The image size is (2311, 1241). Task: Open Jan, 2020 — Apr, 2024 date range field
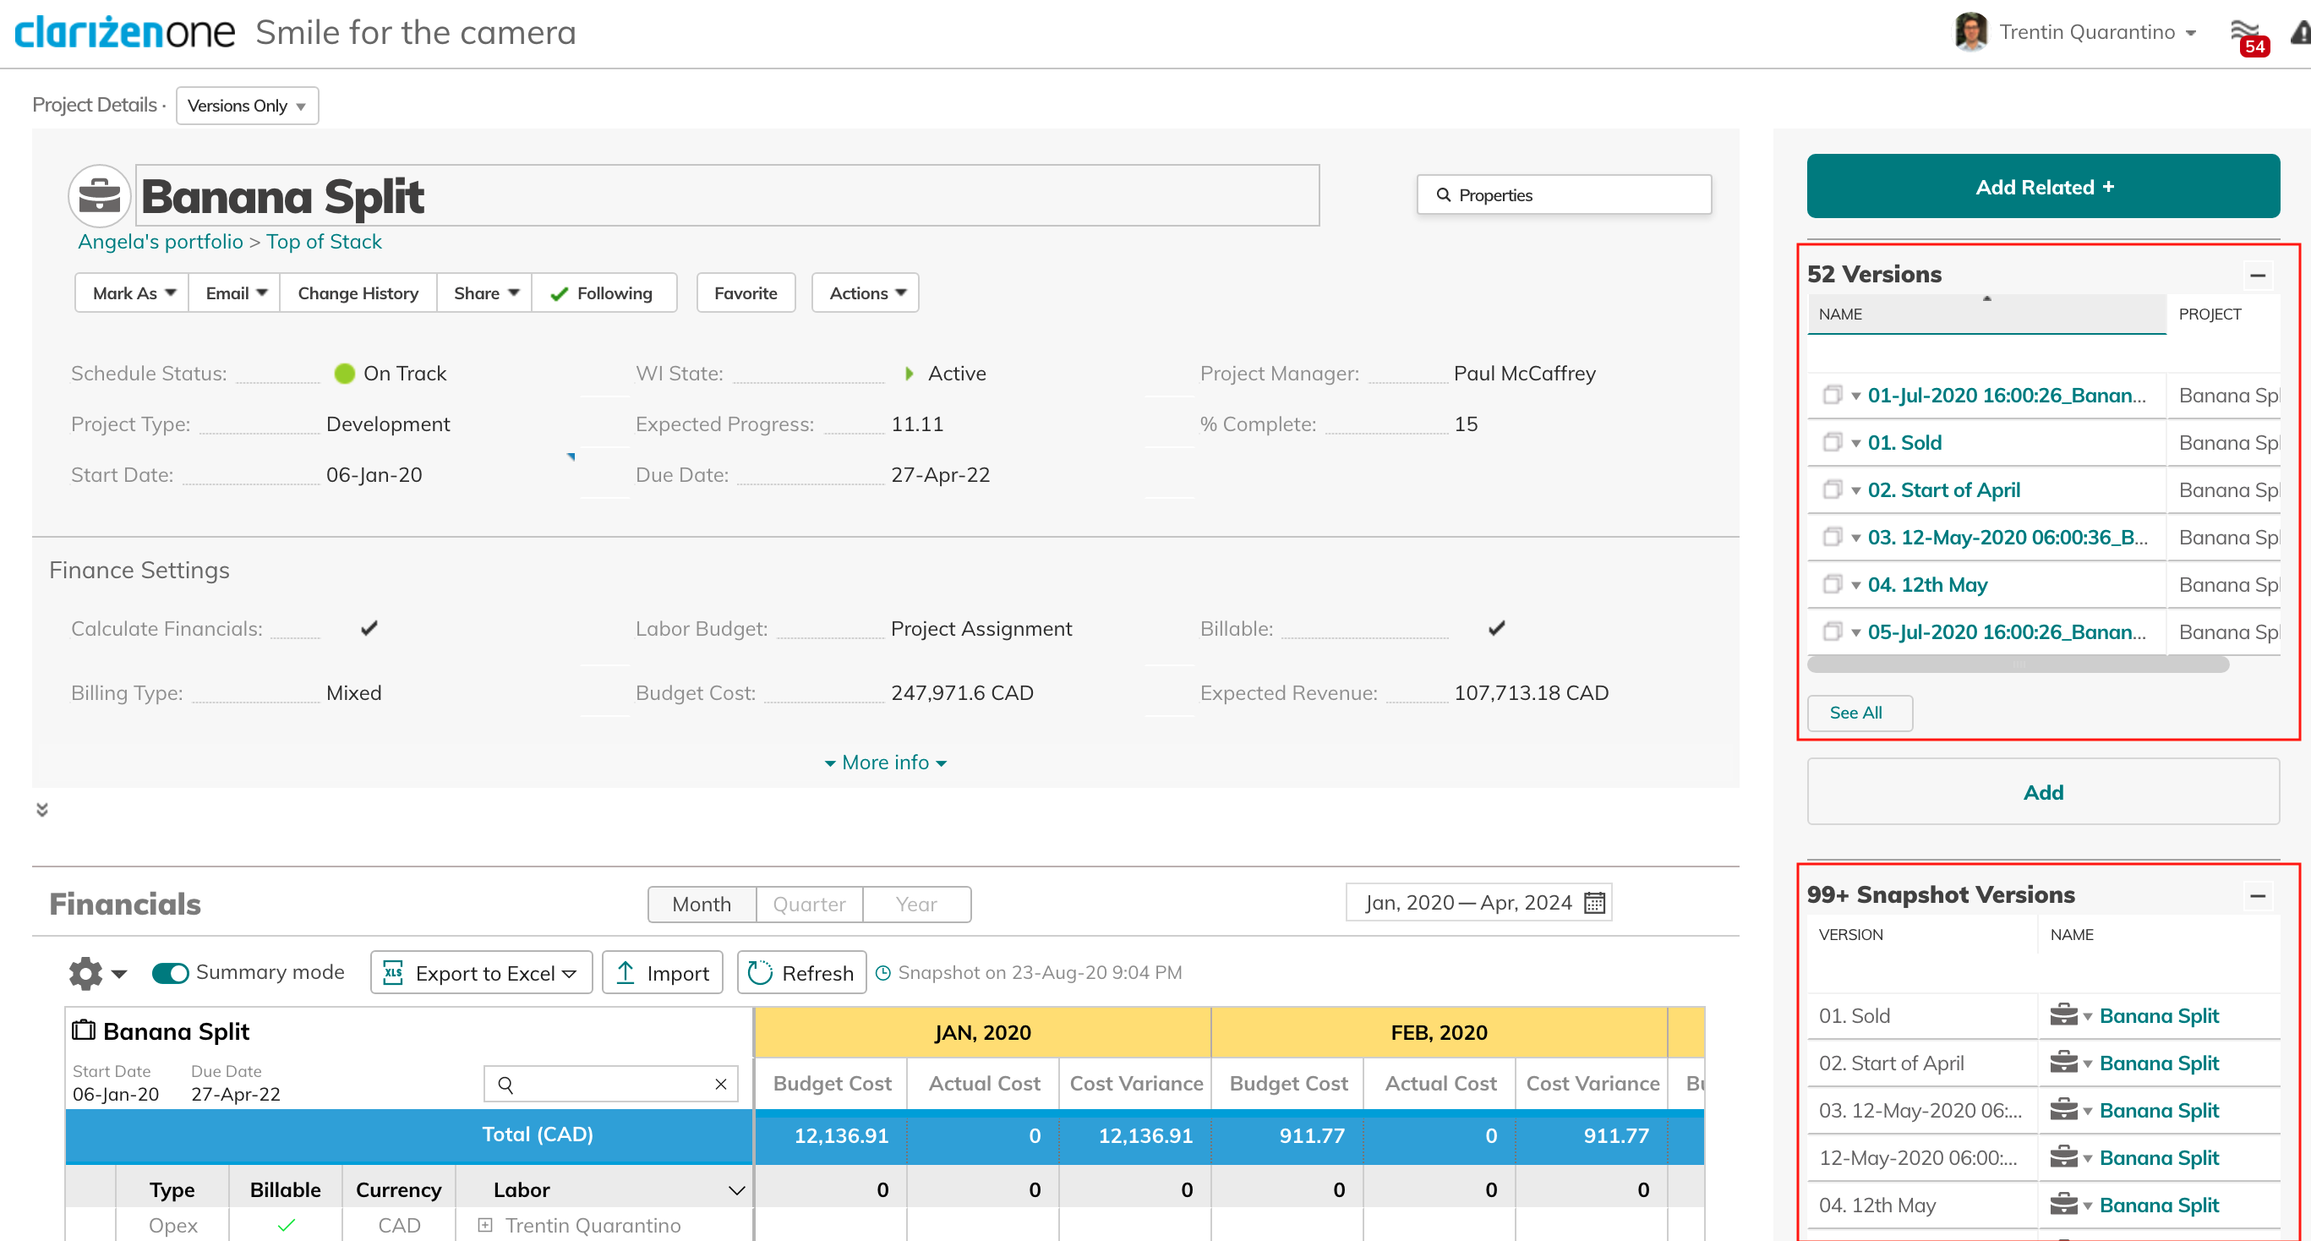tap(1478, 903)
